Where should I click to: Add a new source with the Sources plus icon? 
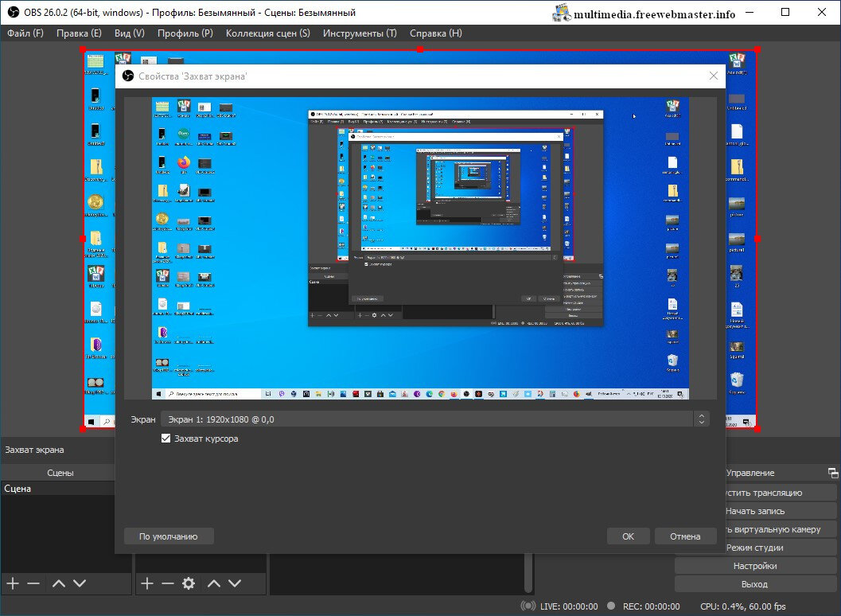click(146, 583)
